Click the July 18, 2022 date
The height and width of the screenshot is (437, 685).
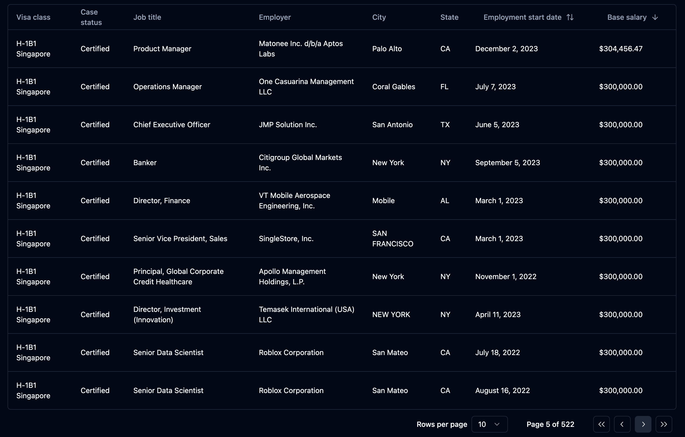click(x=497, y=352)
